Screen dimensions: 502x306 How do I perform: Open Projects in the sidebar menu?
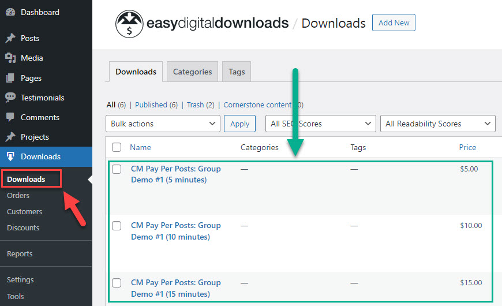point(35,137)
